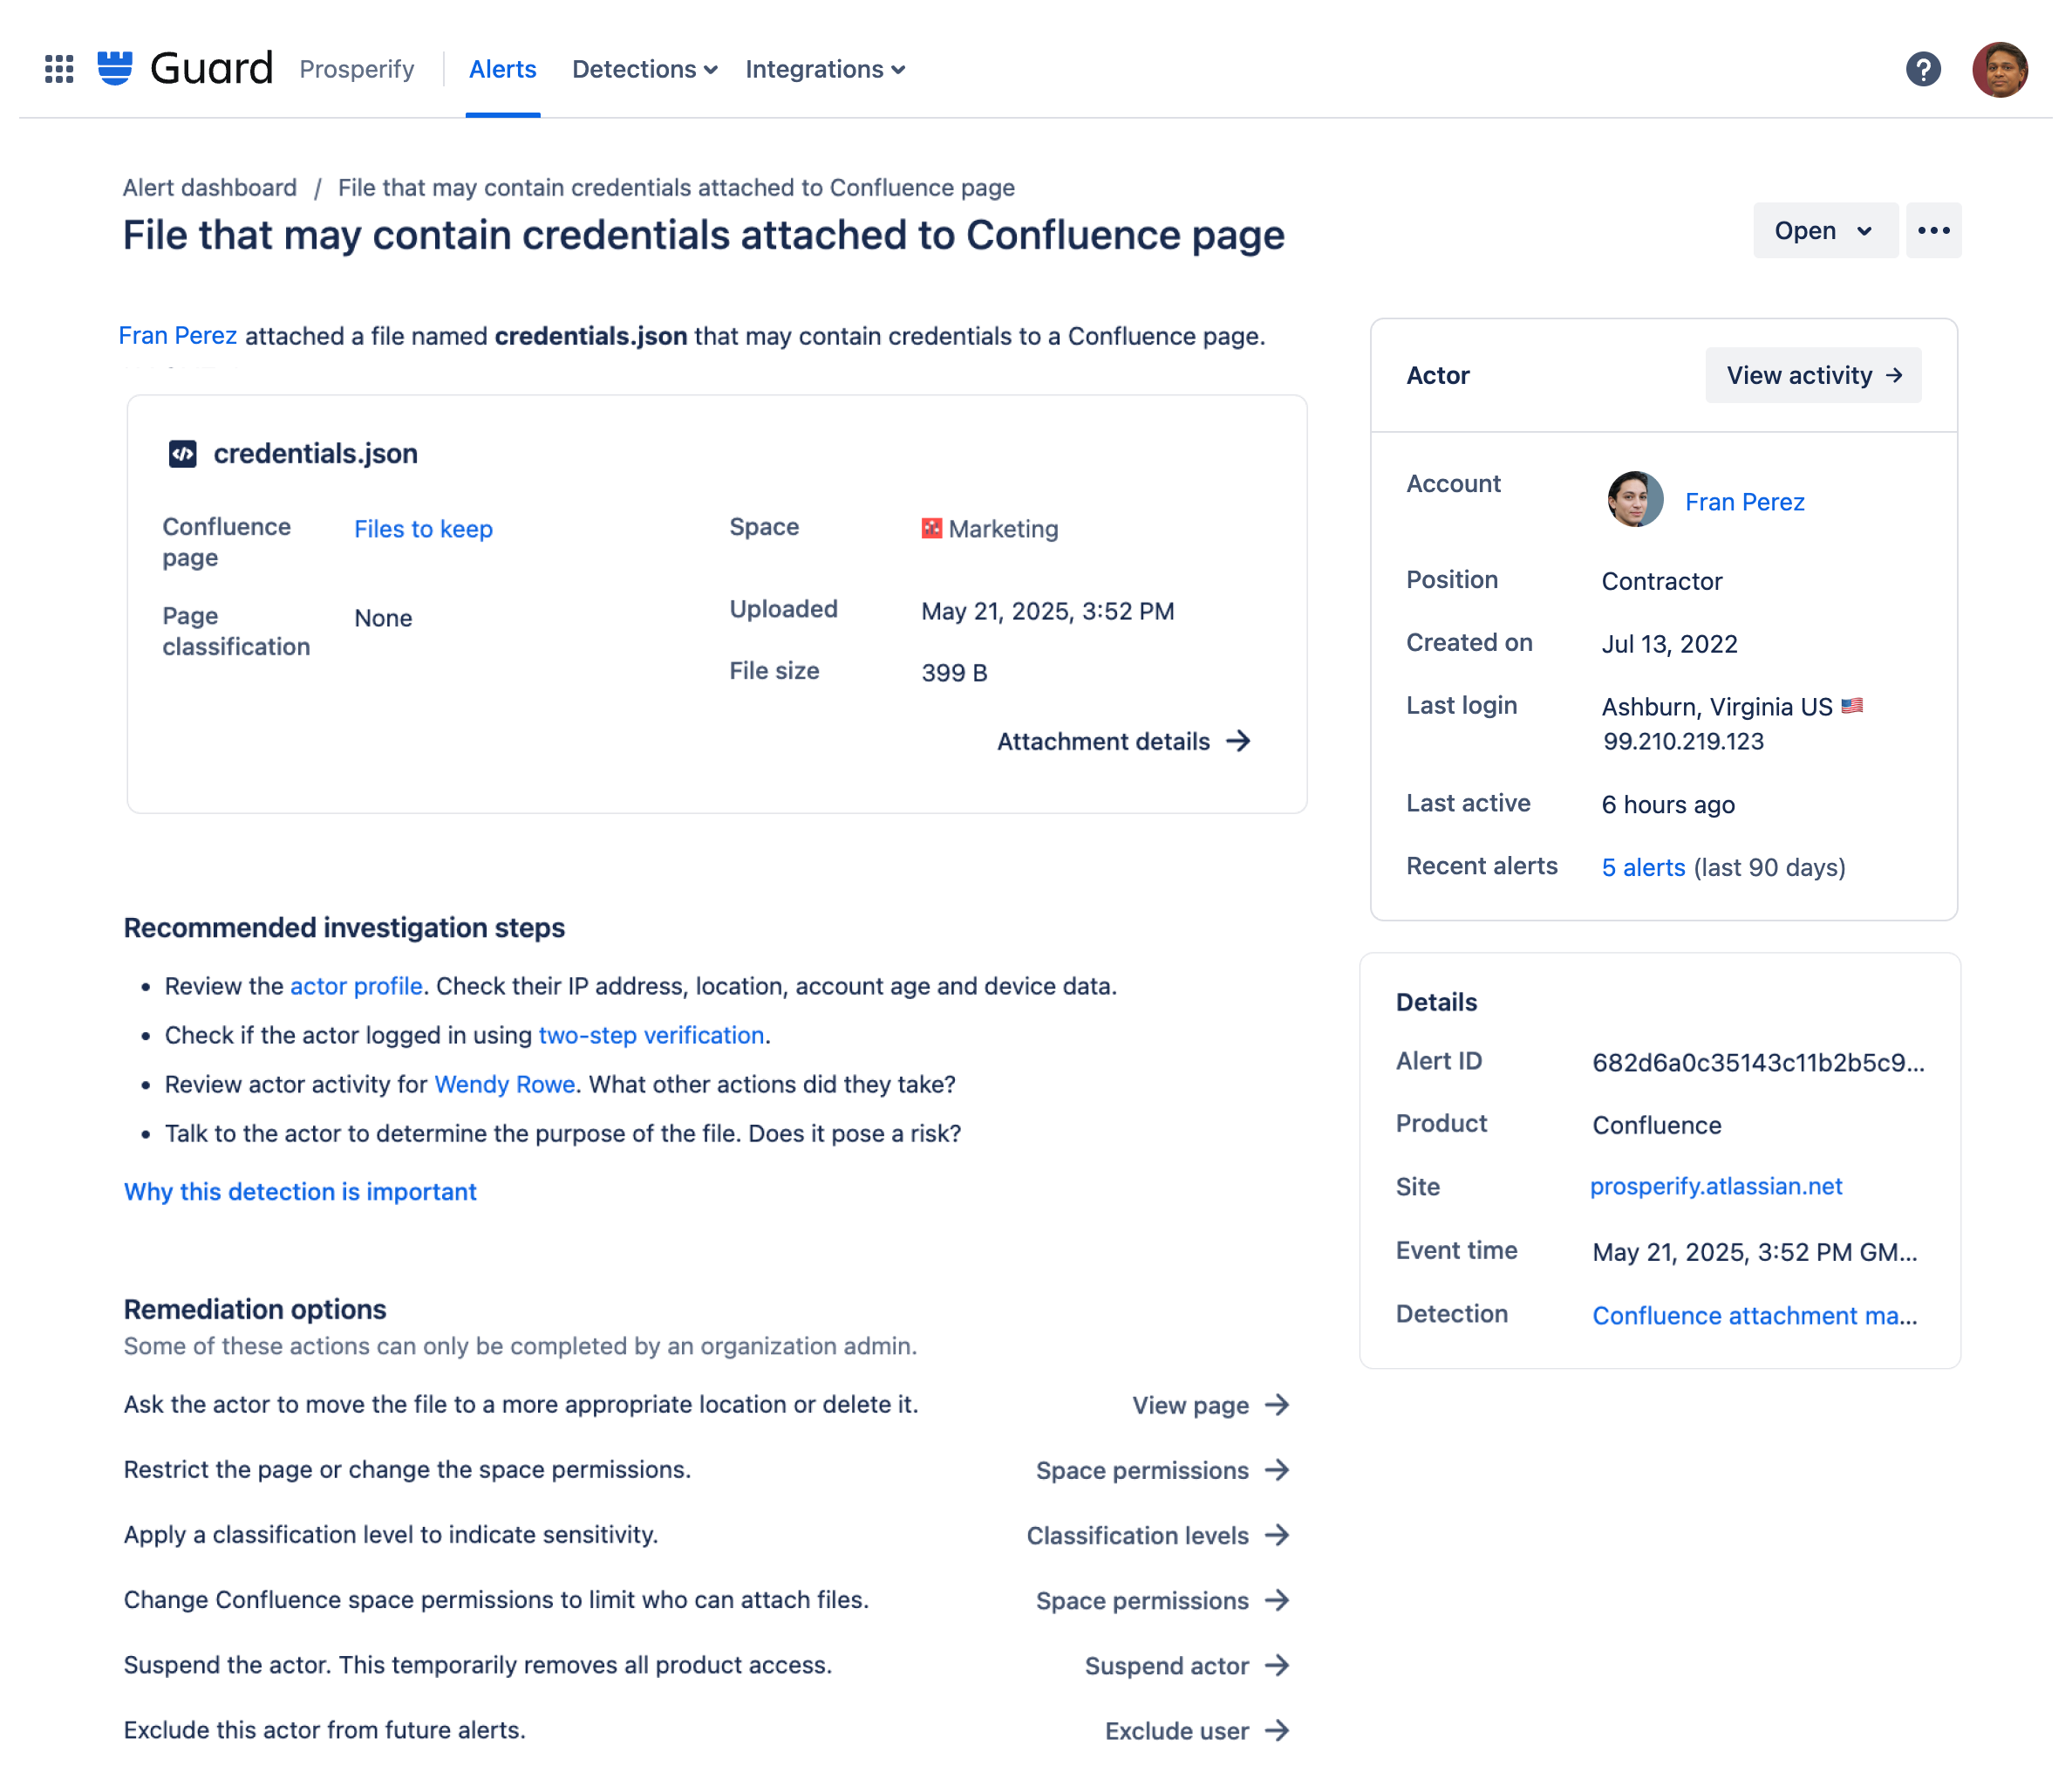Open the 5 alerts link
This screenshot has height=1773, width=2072.
[1642, 866]
